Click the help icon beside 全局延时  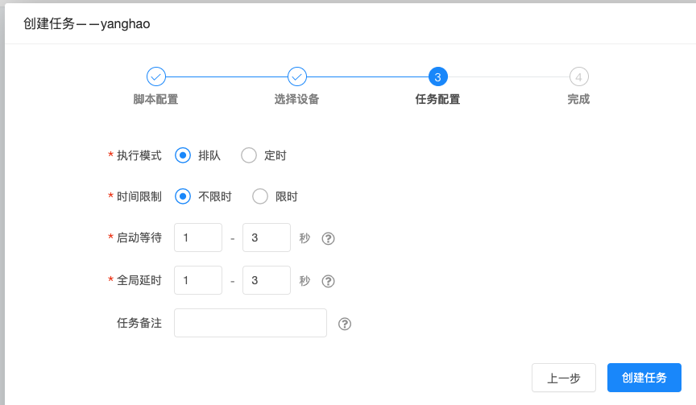pos(328,281)
